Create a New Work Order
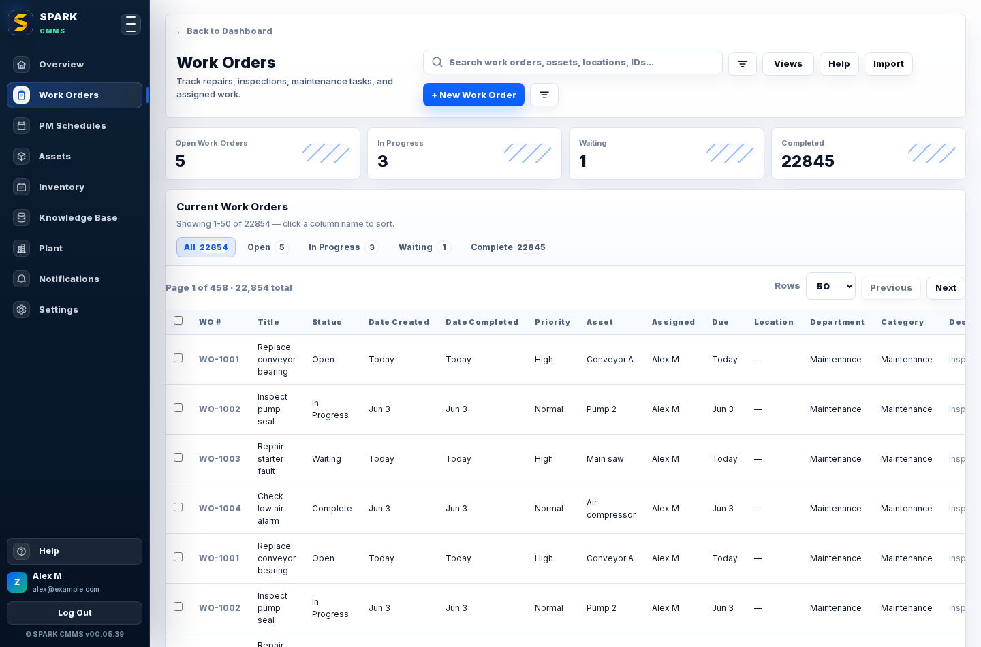Image resolution: width=981 pixels, height=647 pixels. tap(473, 95)
